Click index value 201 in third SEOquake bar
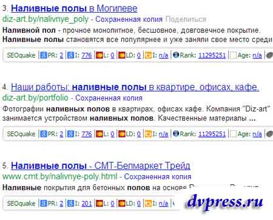Viewport: 273px width, 220px height. coord(87,203)
